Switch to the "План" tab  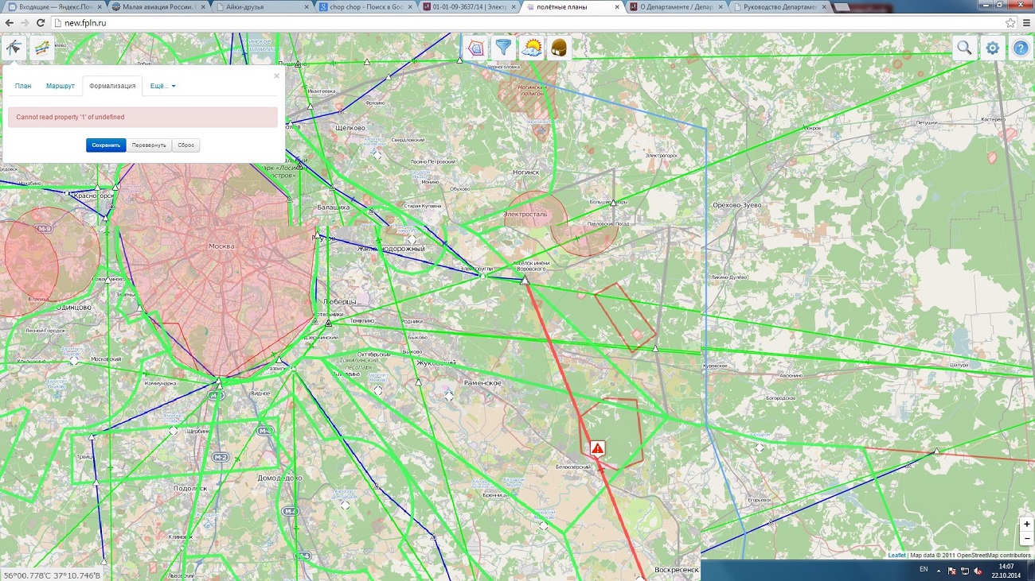pos(23,86)
